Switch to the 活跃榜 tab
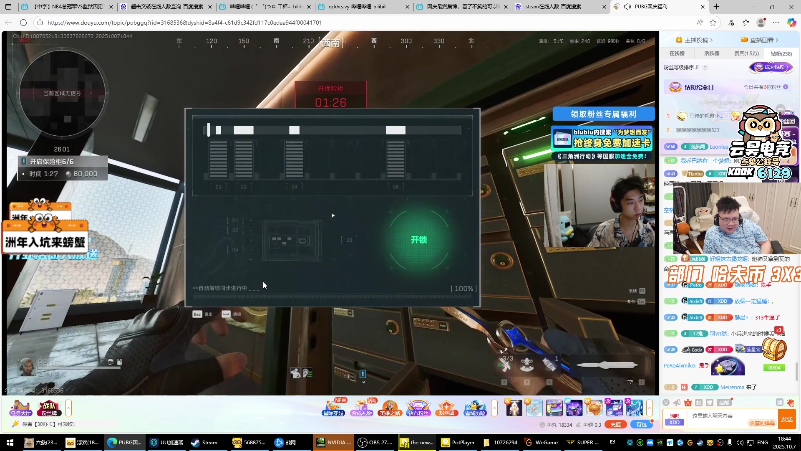The image size is (801, 451). pyautogui.click(x=712, y=53)
